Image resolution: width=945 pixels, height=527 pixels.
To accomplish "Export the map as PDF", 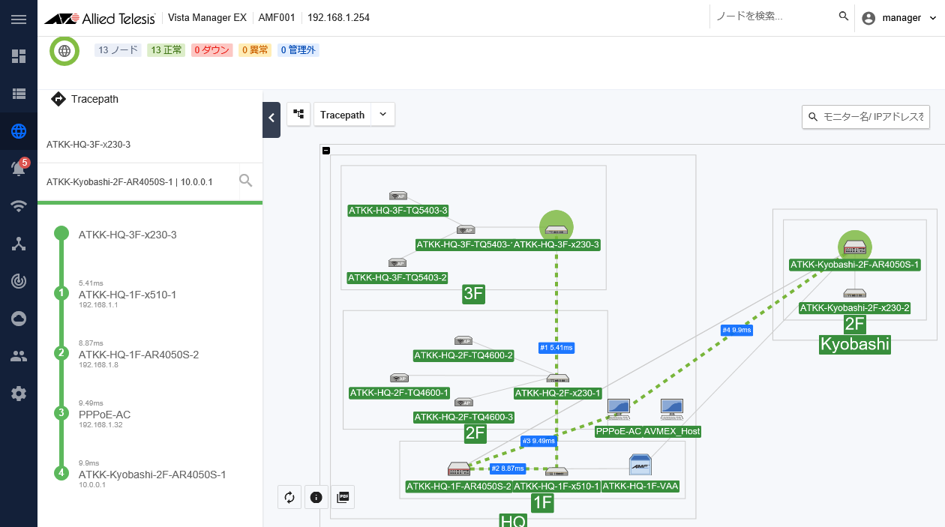I will tap(343, 497).
